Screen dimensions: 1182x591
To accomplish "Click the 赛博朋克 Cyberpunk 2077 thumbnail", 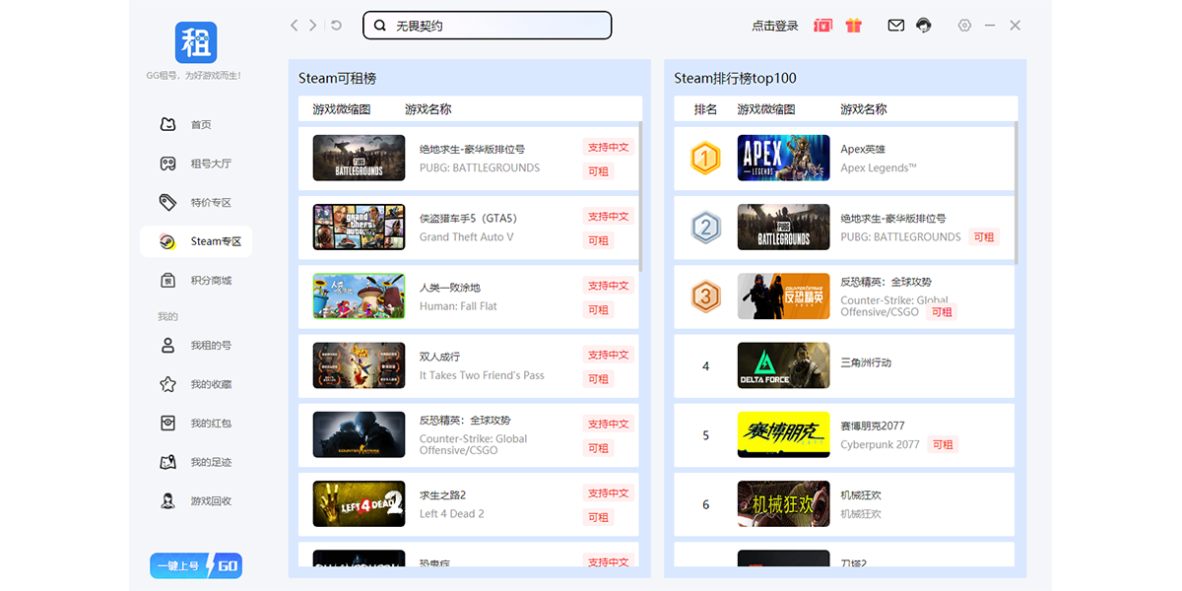I will click(783, 434).
